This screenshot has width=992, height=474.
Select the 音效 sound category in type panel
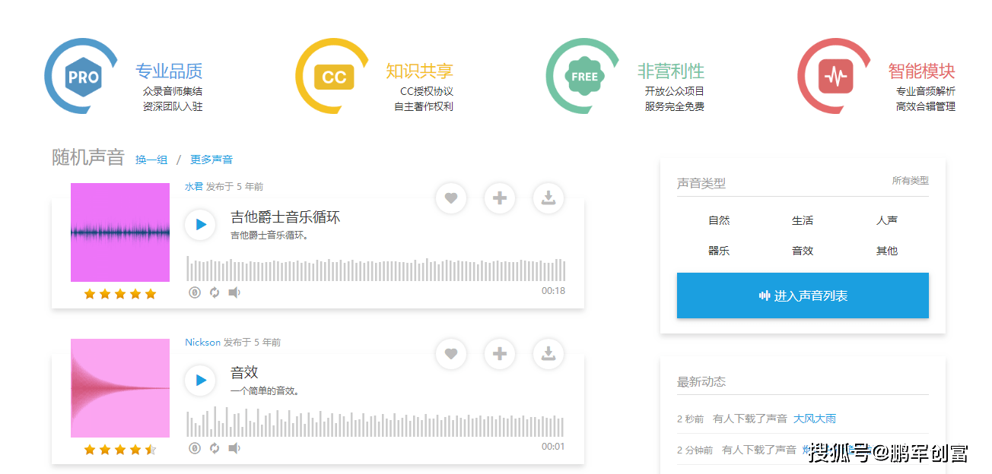click(803, 251)
